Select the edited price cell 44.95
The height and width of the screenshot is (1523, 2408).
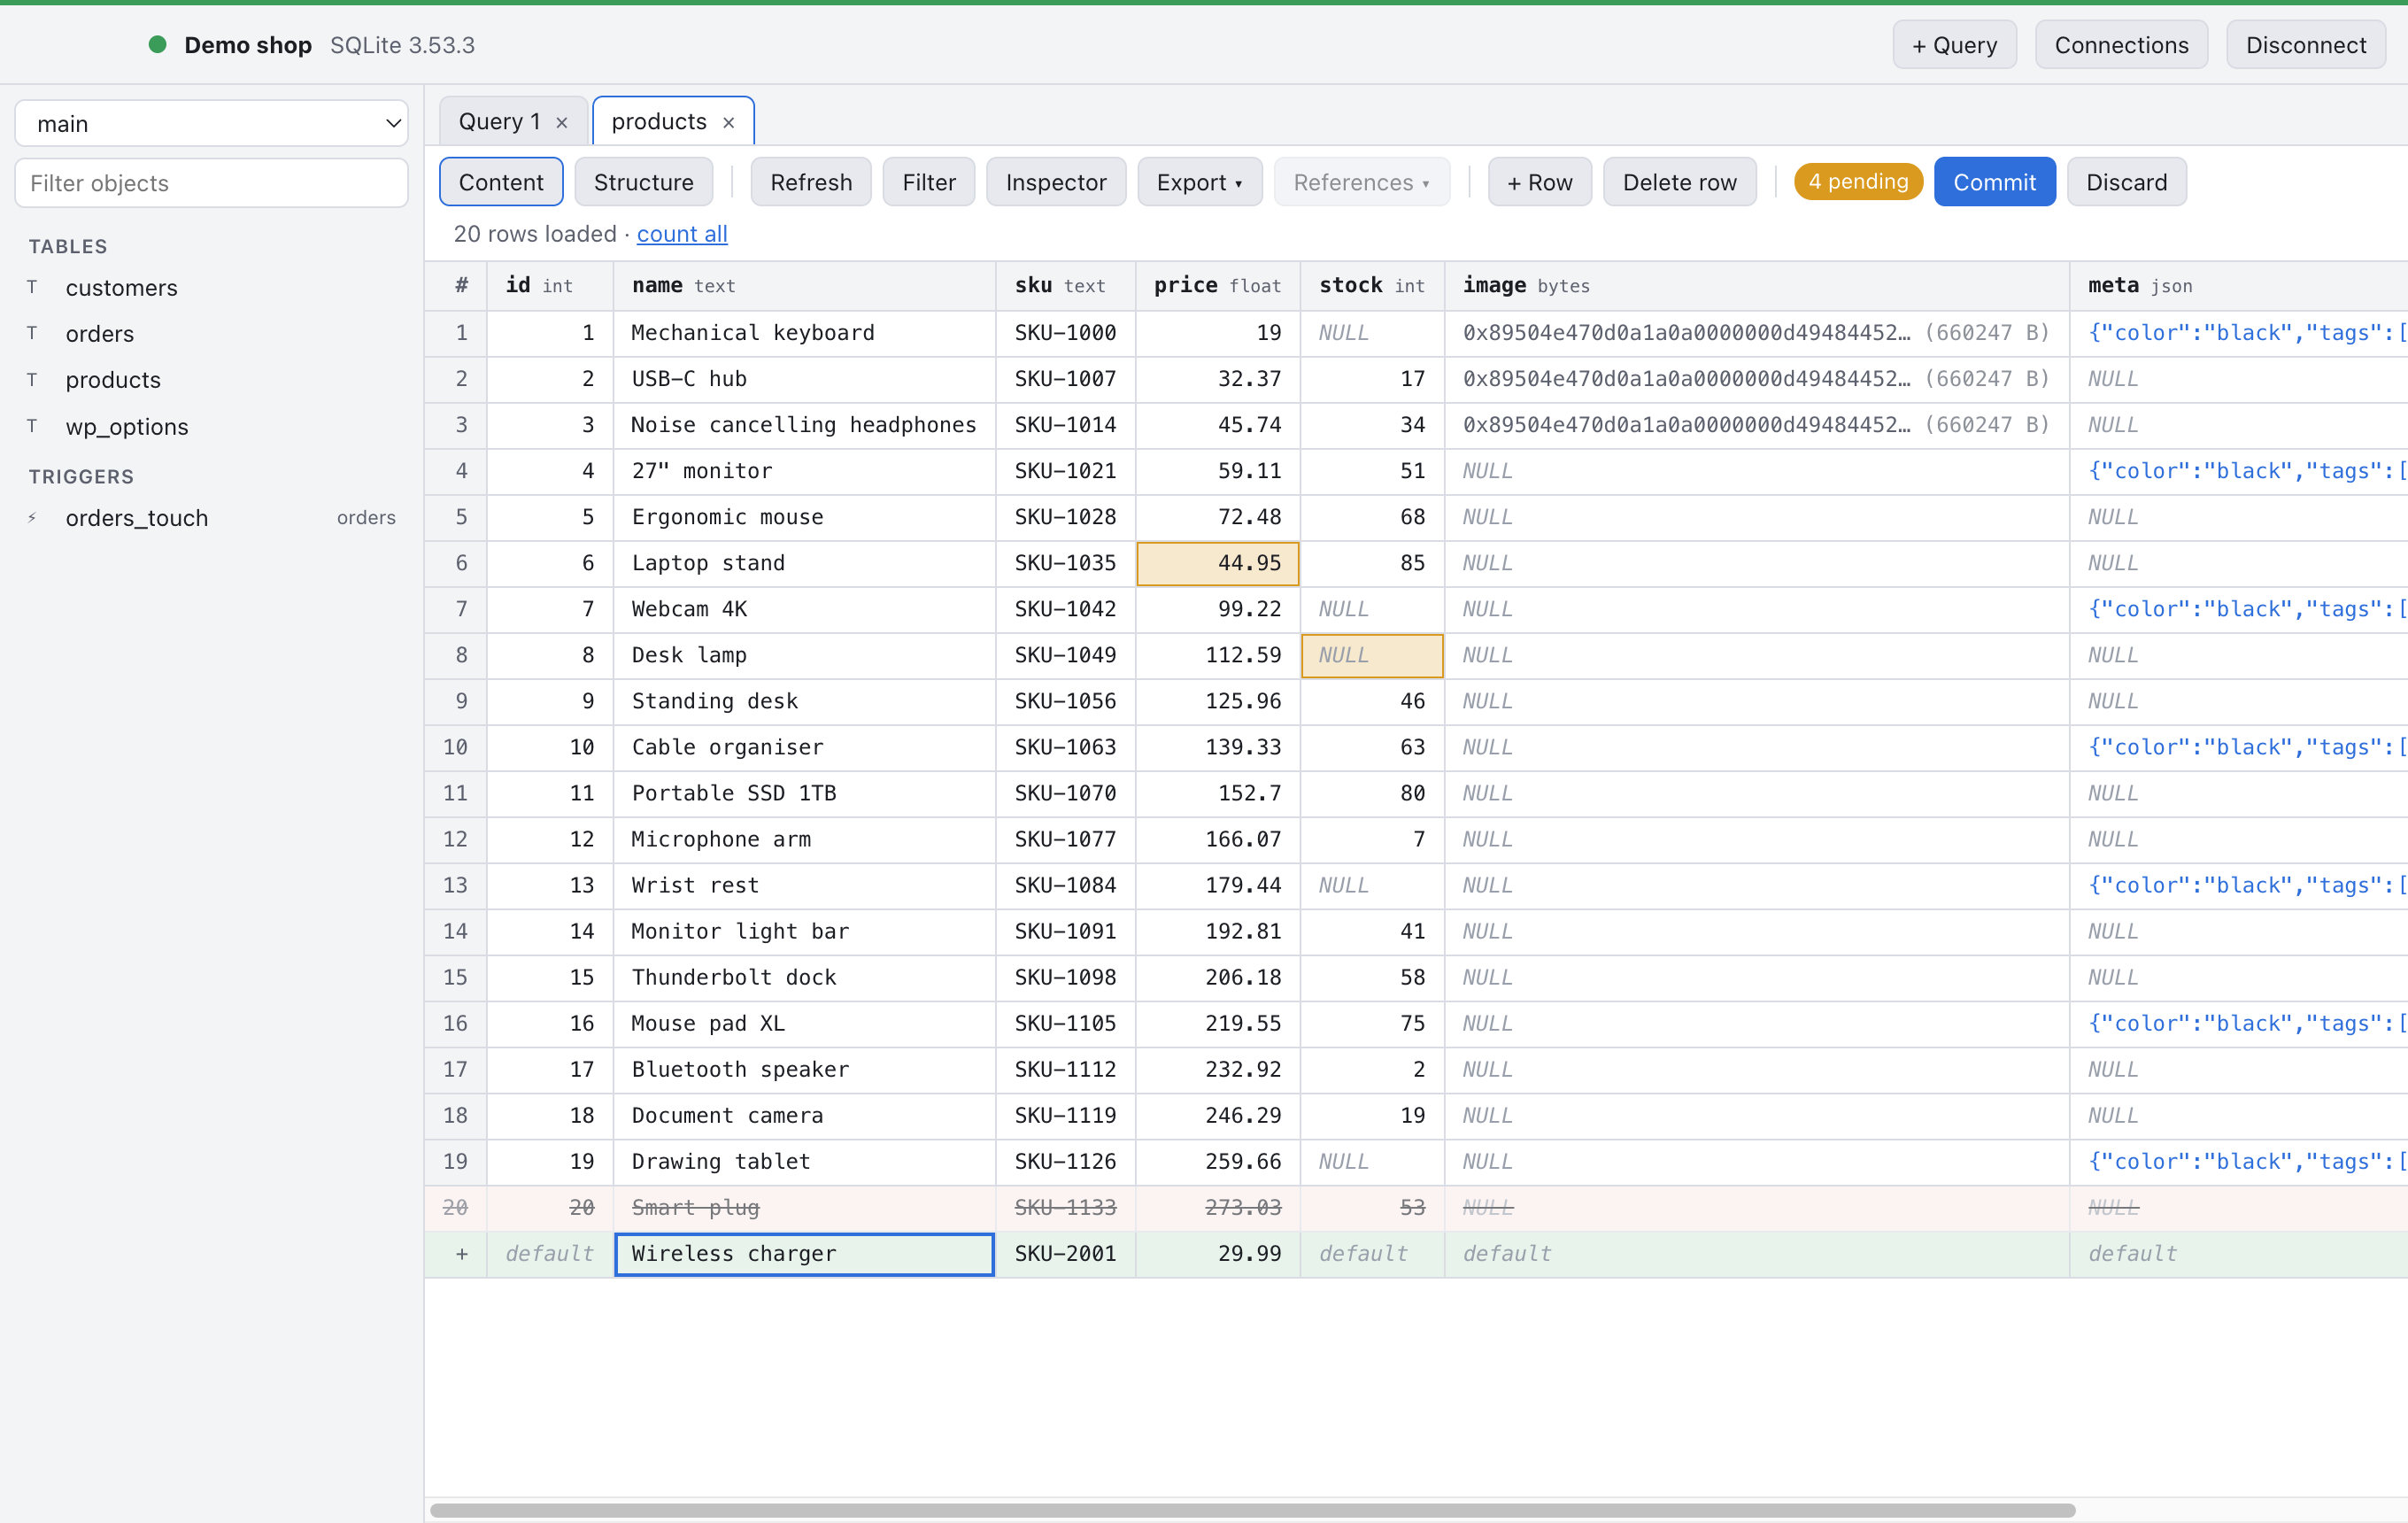point(1217,563)
